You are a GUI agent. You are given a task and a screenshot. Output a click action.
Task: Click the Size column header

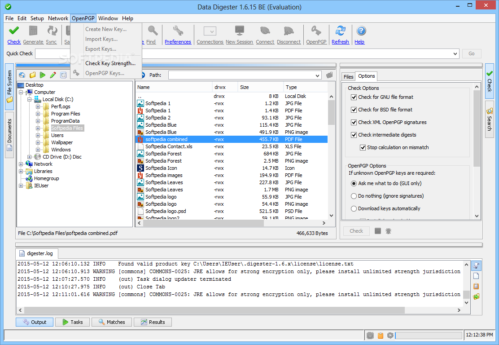click(260, 87)
